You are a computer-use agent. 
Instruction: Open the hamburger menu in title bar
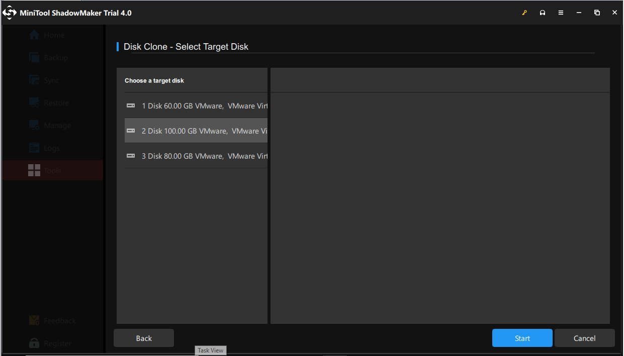pos(561,13)
